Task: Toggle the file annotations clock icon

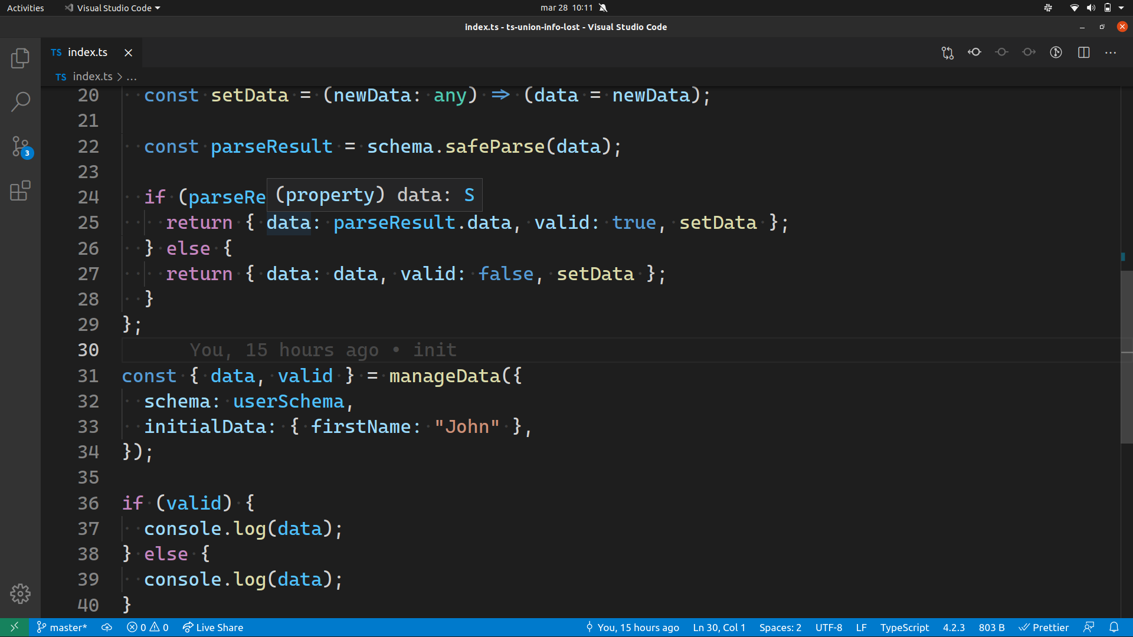Action: coord(1056,52)
